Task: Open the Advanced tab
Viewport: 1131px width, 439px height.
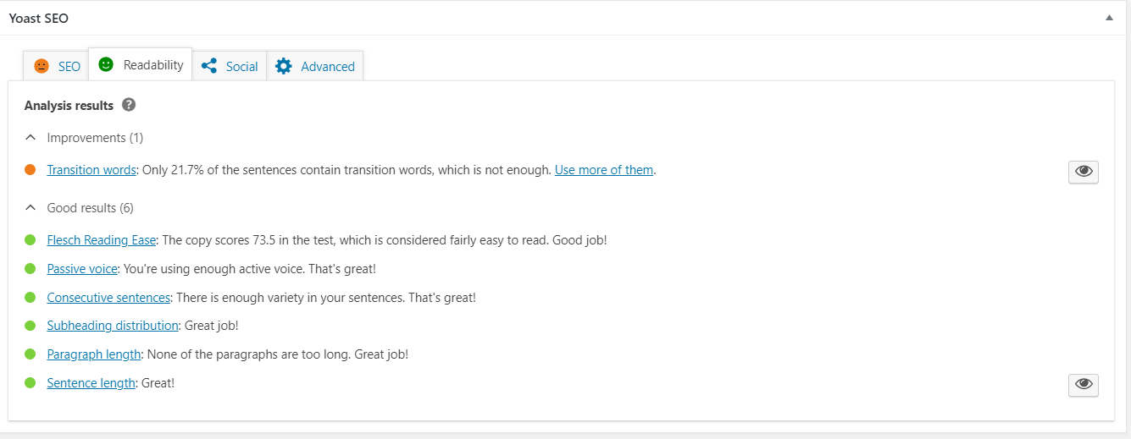Action: click(315, 66)
